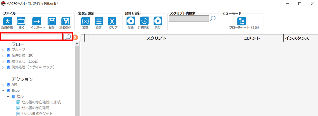
Task: Focus the command search input field
Action: pyautogui.click(x=32, y=37)
